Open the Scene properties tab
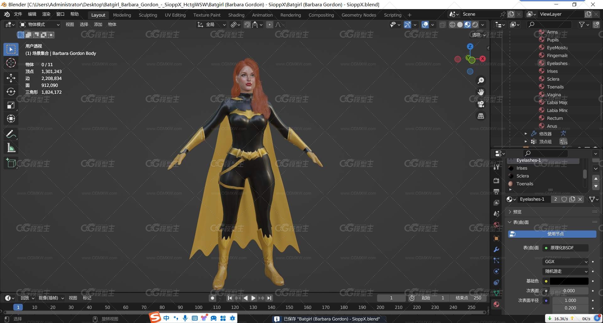The height and width of the screenshot is (323, 603). point(497,214)
